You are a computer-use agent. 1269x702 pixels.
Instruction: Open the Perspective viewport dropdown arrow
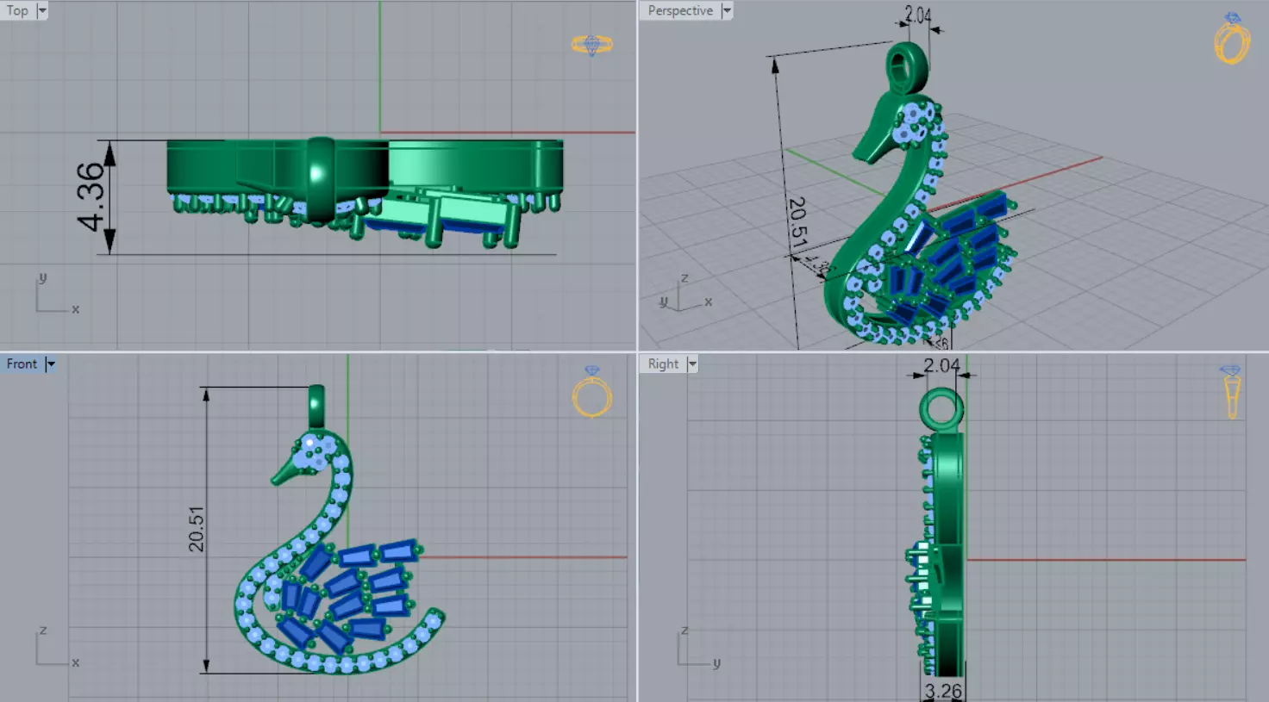pos(727,10)
